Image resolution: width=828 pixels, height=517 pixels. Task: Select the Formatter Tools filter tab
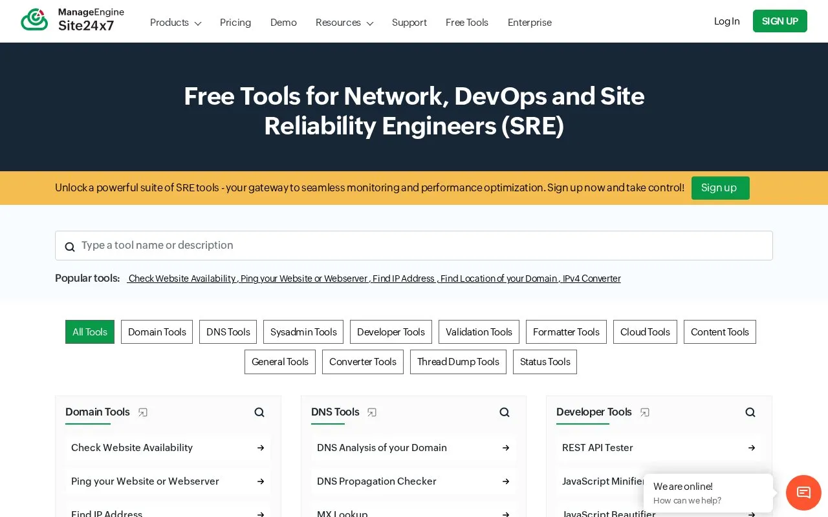coord(567,332)
